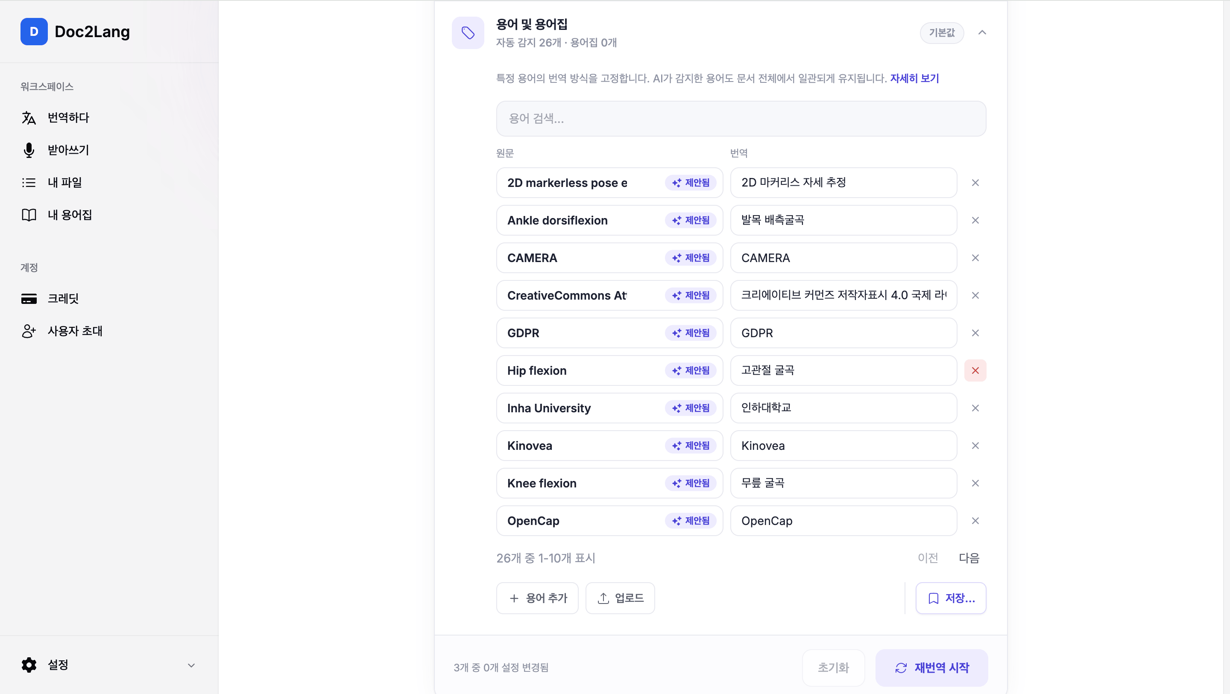Screen dimensions: 1230x694
Task: Click the tag icon for 용어 및 용어집
Action: 468,32
